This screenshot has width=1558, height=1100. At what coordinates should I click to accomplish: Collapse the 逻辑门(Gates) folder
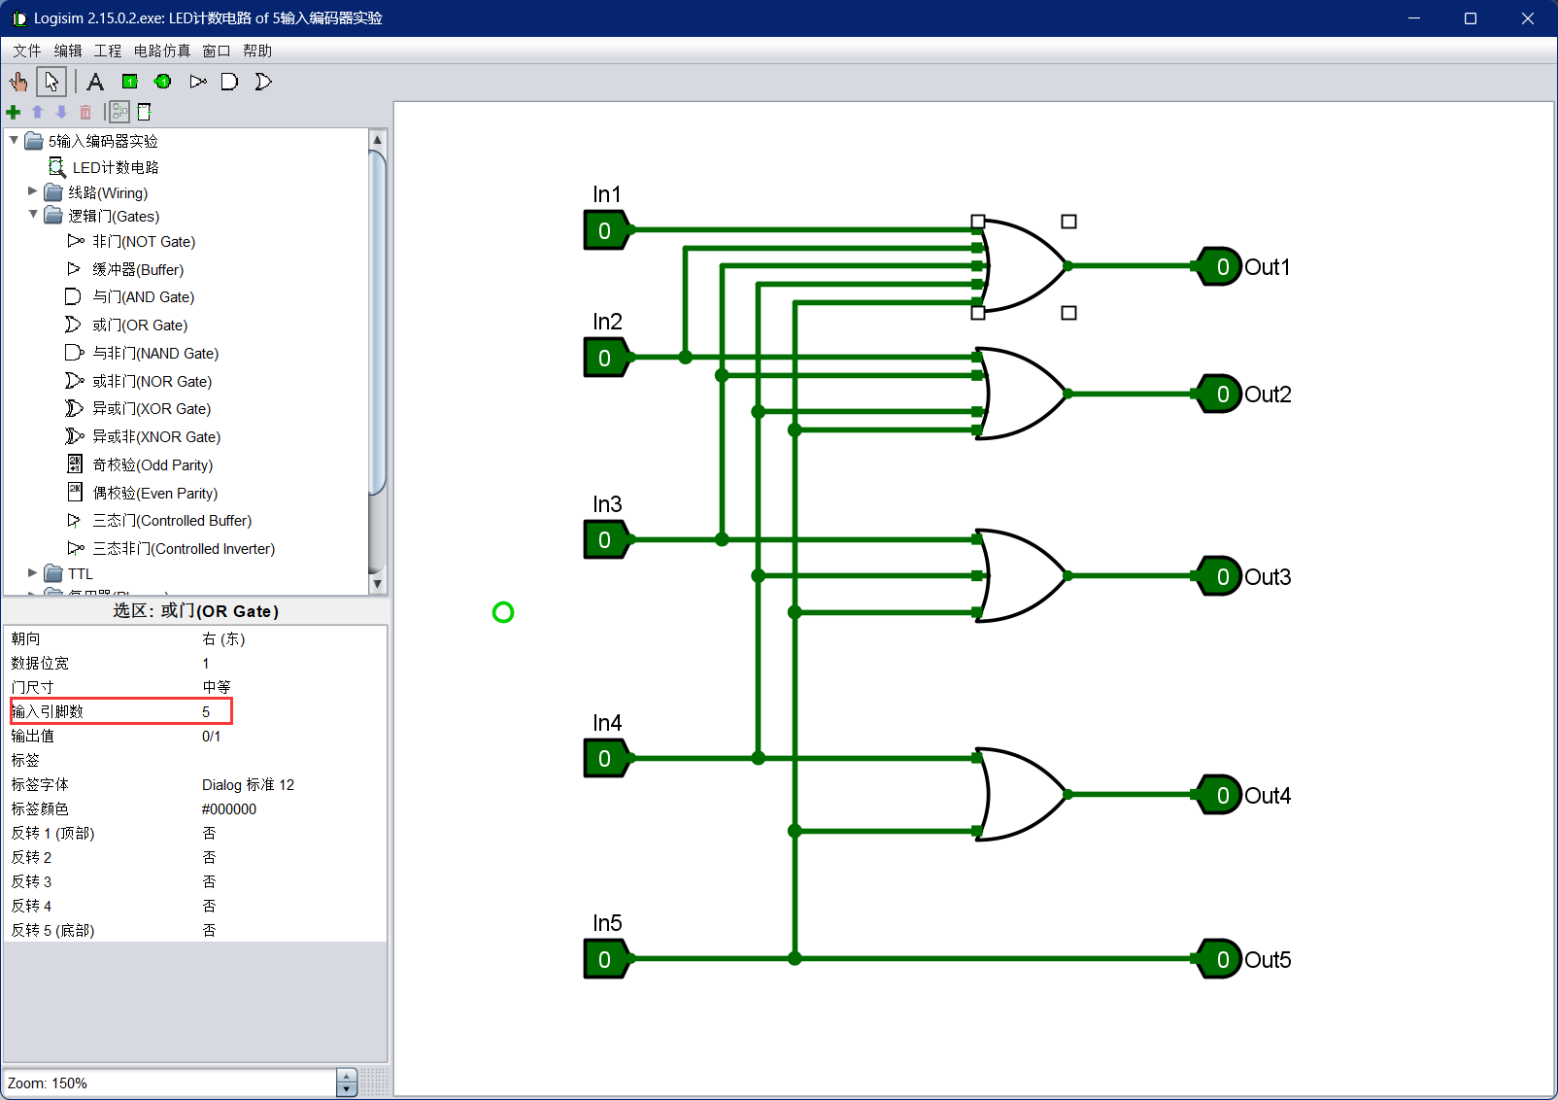[x=33, y=214]
